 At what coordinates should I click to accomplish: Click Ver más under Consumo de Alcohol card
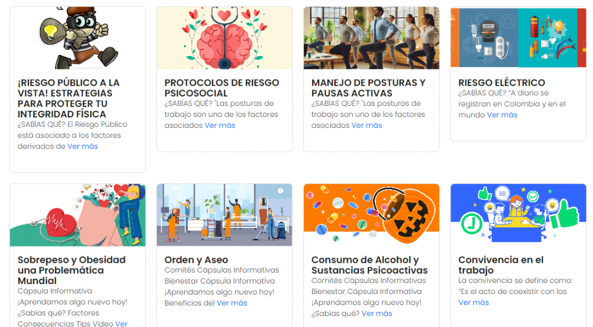click(x=376, y=313)
